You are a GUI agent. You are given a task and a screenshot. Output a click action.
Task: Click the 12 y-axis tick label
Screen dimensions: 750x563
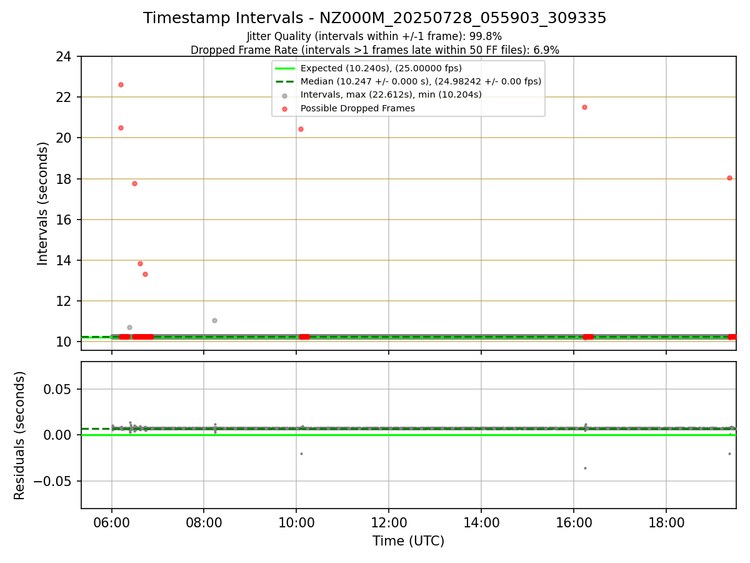[64, 301]
